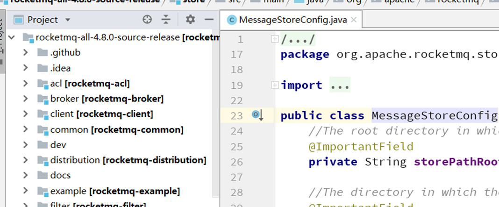
Task: Select broker [rocketmq-broker] module
Action: click(x=109, y=99)
